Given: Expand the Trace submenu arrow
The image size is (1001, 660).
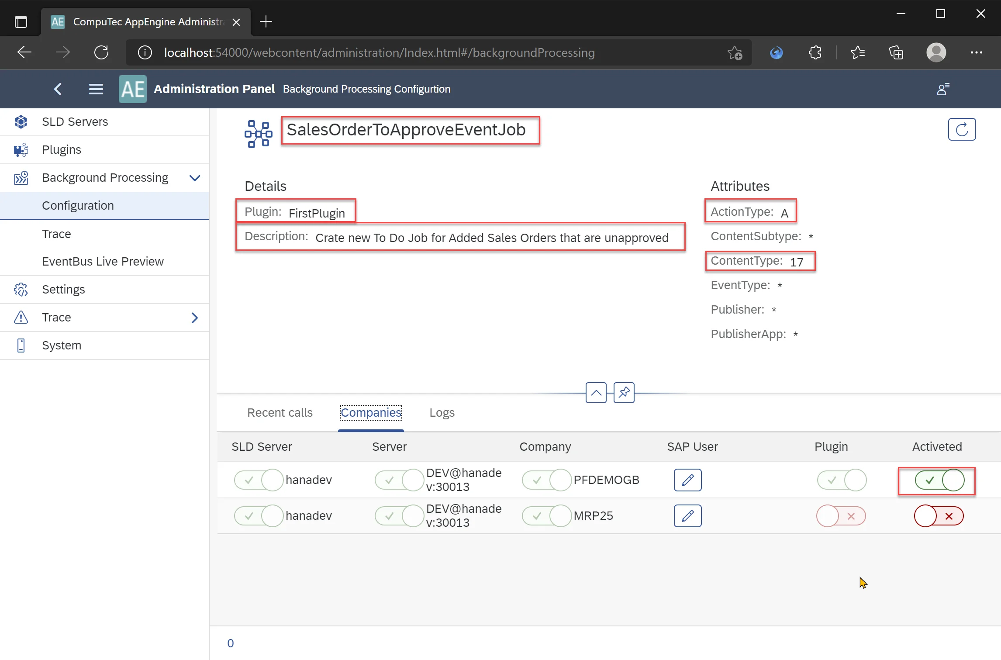Looking at the screenshot, I should click(x=195, y=318).
